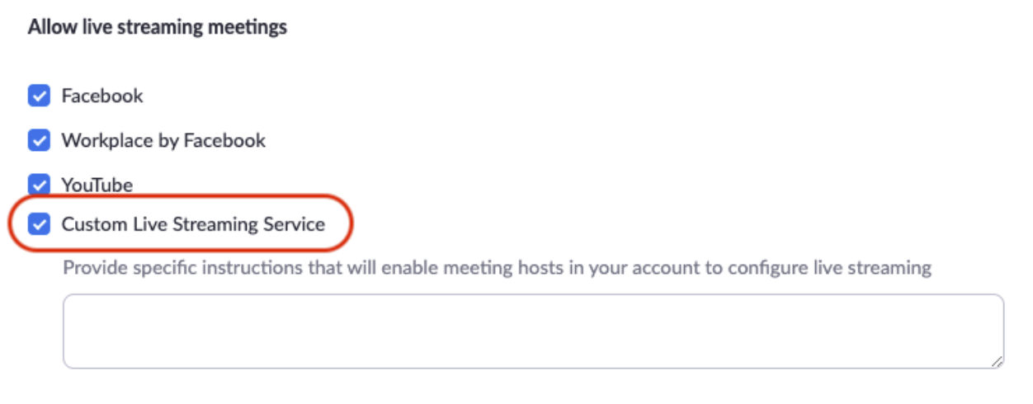Toggle the Custom Live Streaming Service checkbox
The image size is (1033, 404).
[x=39, y=224]
